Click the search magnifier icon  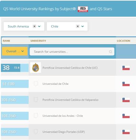pyautogui.click(x=111, y=52)
